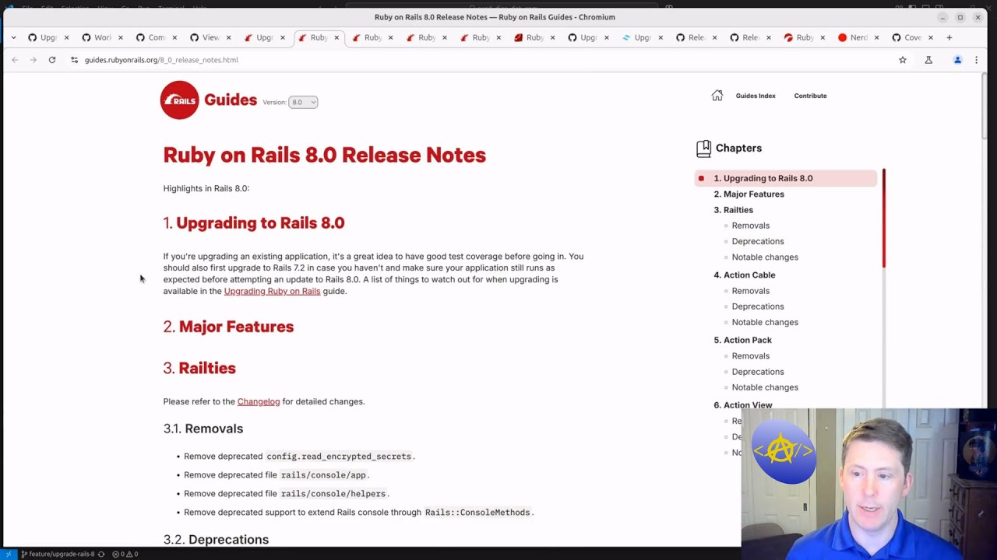Open Notable changes under Action Pack

(765, 387)
